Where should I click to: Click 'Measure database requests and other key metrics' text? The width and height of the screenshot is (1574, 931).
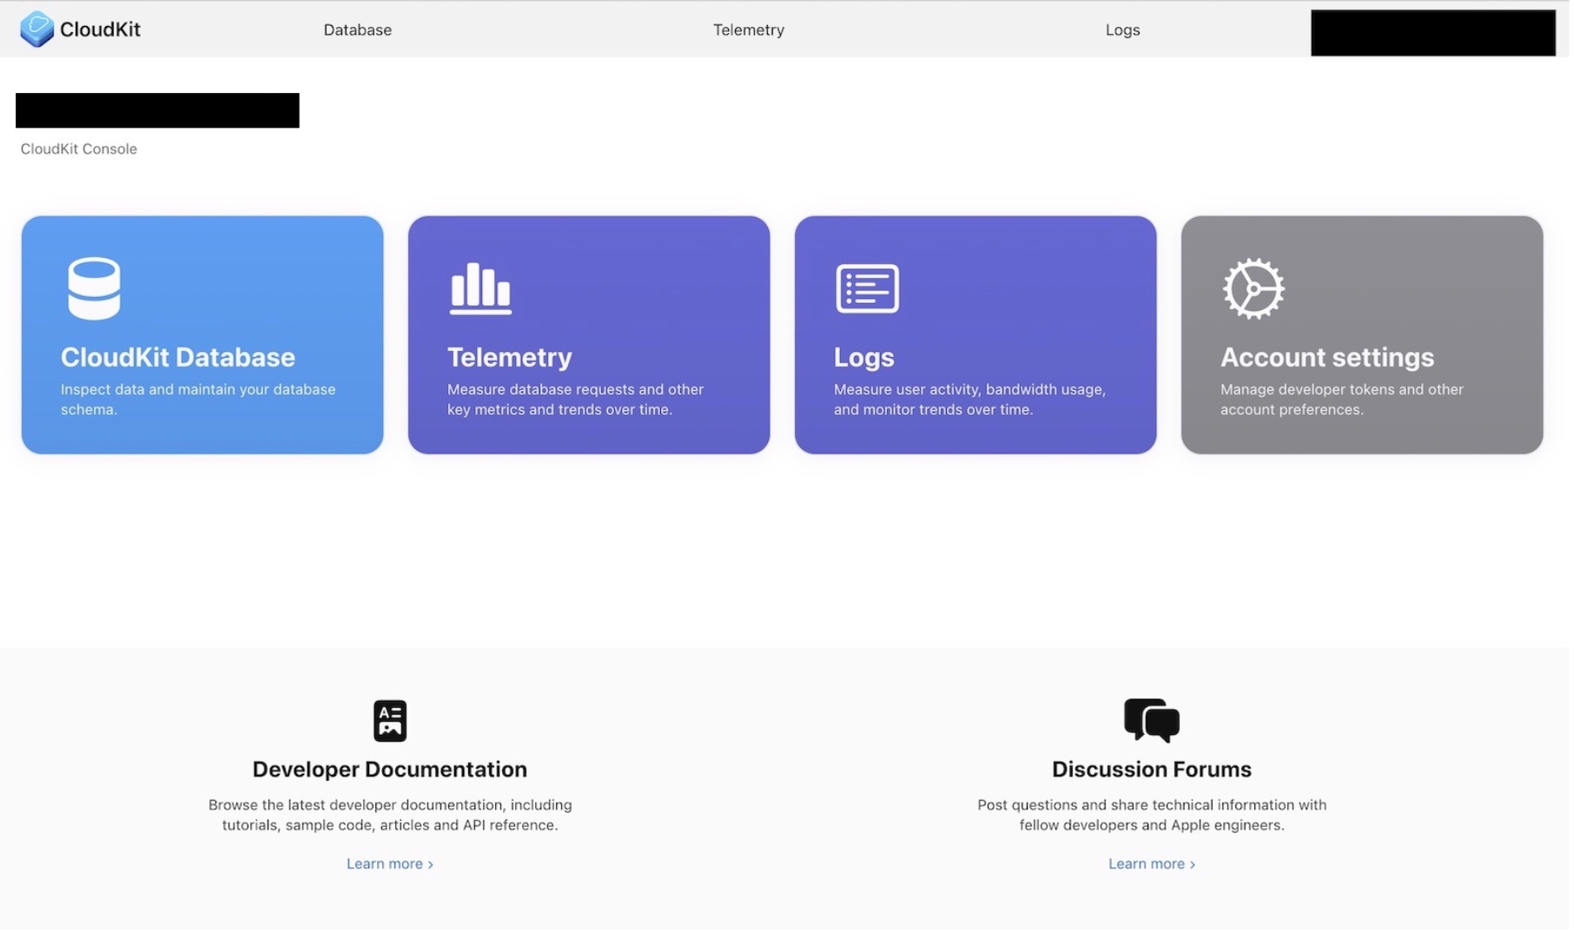coord(575,399)
